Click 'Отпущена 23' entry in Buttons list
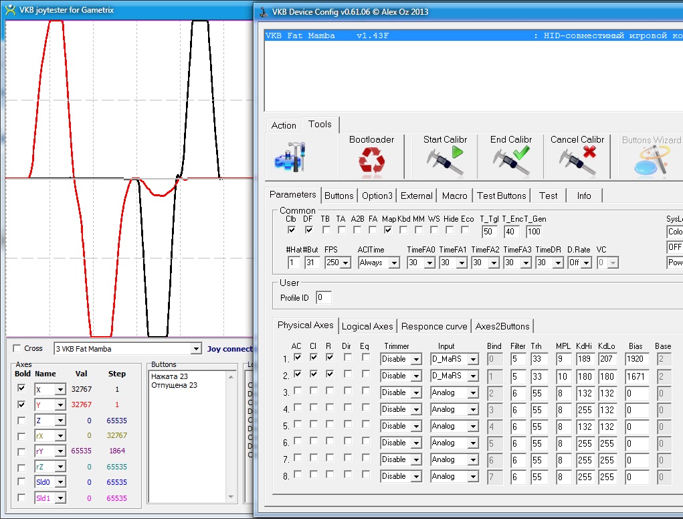 (174, 385)
